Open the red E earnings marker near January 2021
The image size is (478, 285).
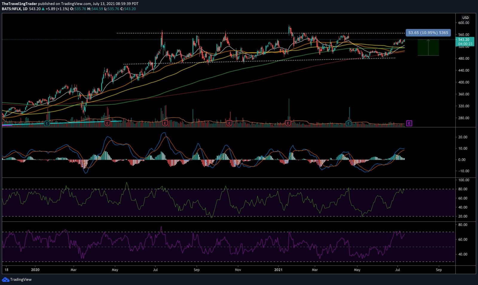click(288, 123)
